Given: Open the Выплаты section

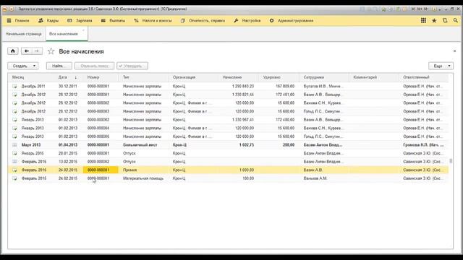Looking at the screenshot, I should [x=113, y=21].
